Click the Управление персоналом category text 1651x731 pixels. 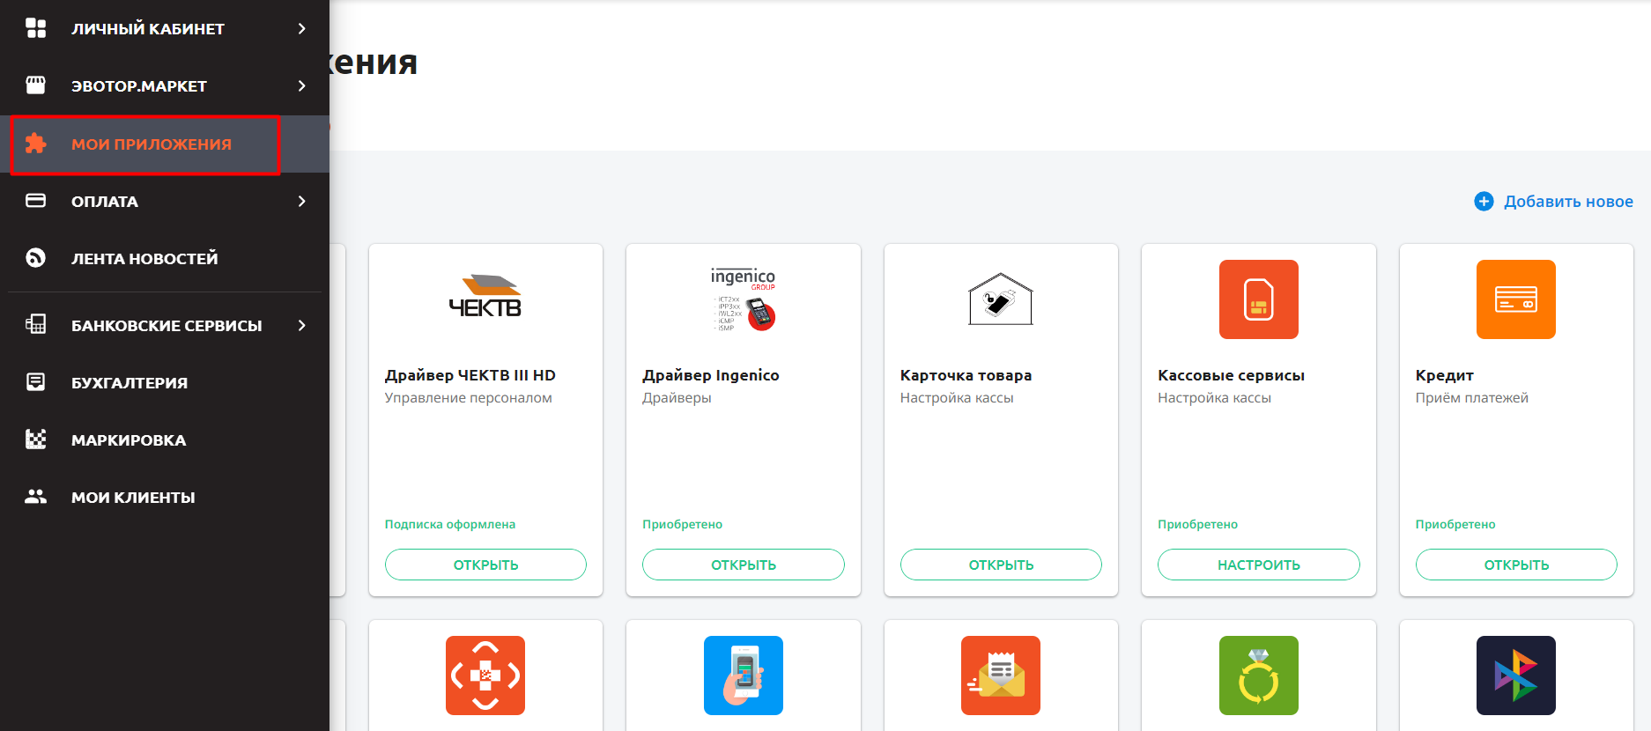[469, 398]
